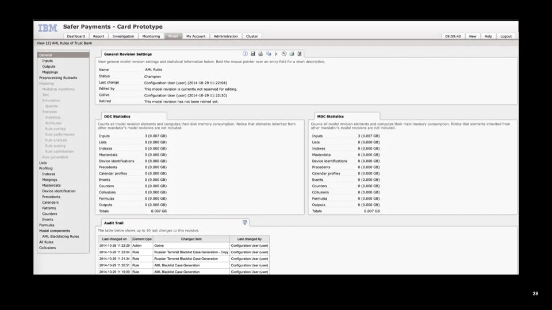Screen dimensions: 552x310
Task: Click the MDC Totals value '0.007 GB'
Action: [372, 211]
